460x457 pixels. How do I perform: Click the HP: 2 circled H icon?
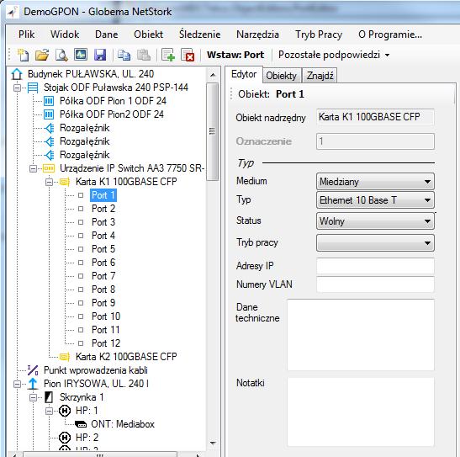[x=65, y=438]
